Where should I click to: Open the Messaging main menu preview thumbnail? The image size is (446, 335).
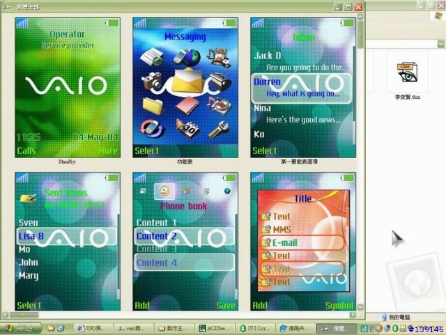tap(185, 88)
